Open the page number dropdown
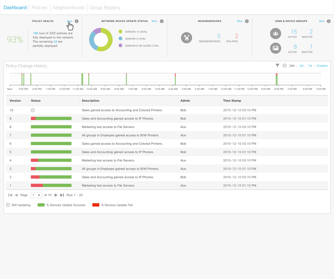This screenshot has height=279, width=334. coord(37,195)
